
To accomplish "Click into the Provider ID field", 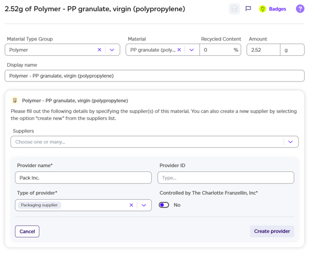I will click(x=226, y=178).
